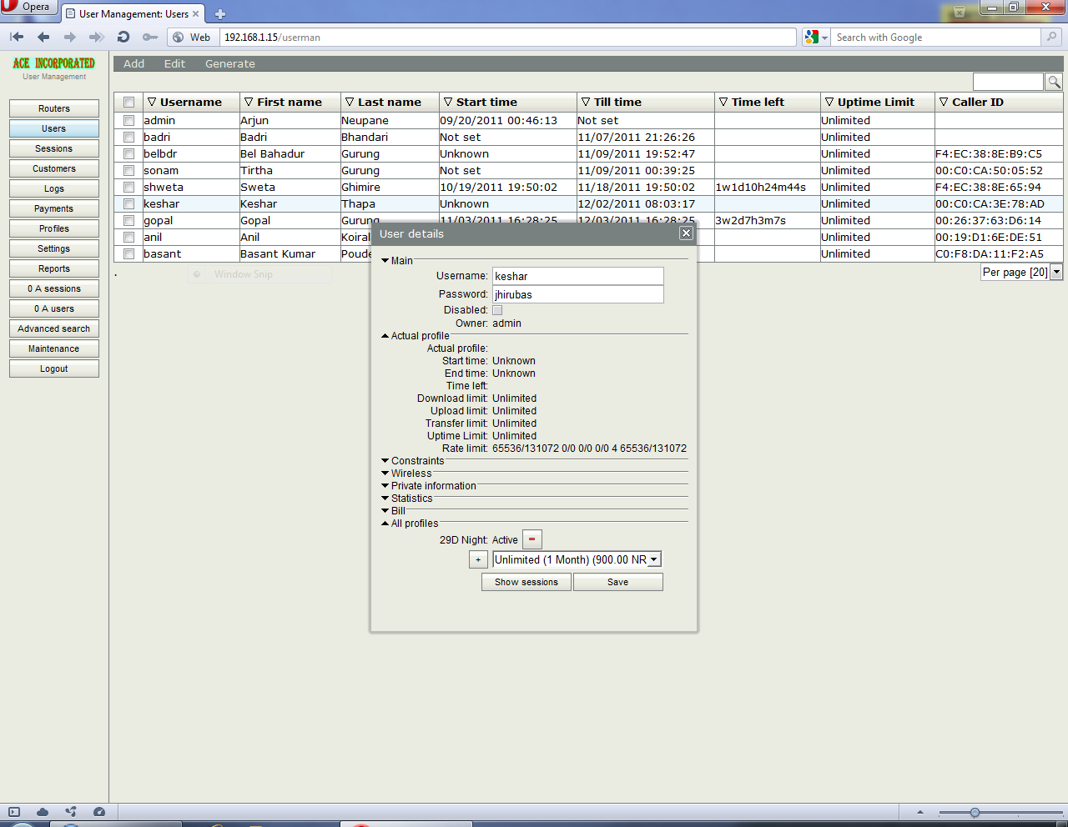Open the Maintenance page

[54, 348]
